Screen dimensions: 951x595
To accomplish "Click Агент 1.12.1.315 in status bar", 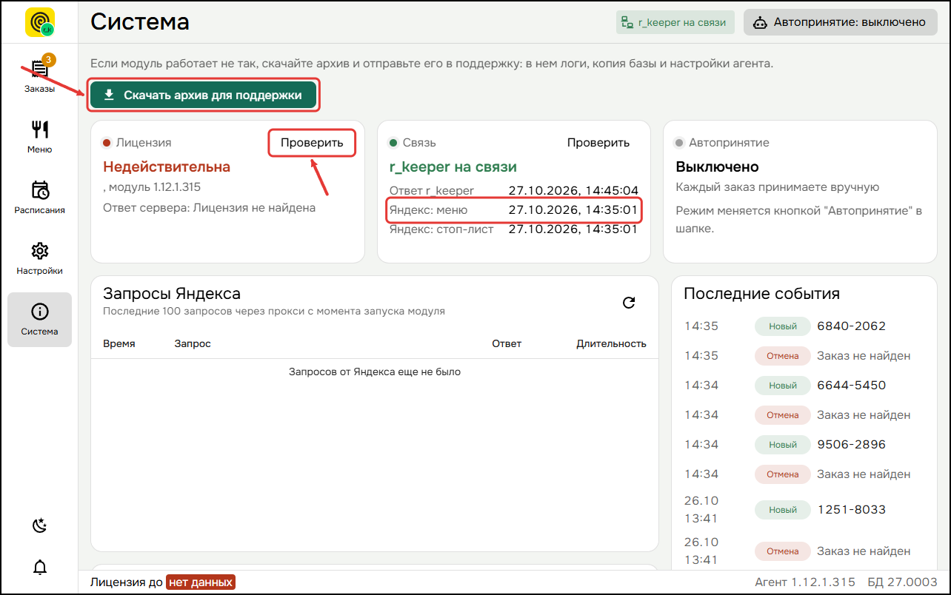I will pos(805,582).
